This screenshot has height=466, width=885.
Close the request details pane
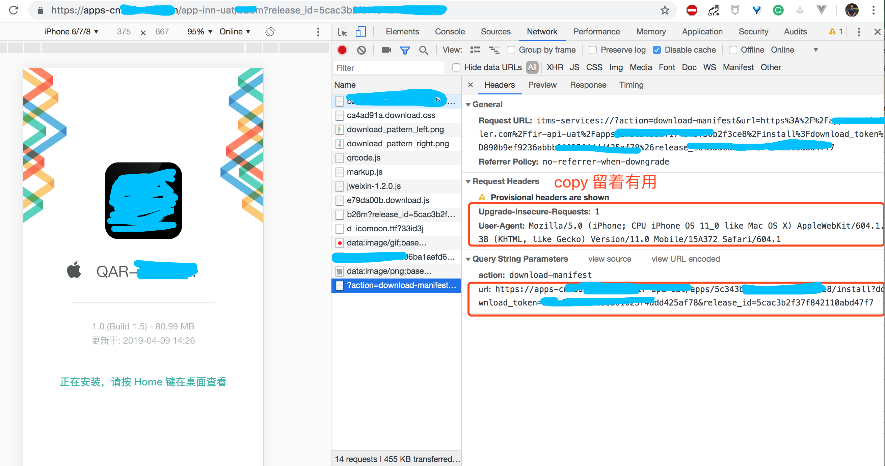(470, 85)
